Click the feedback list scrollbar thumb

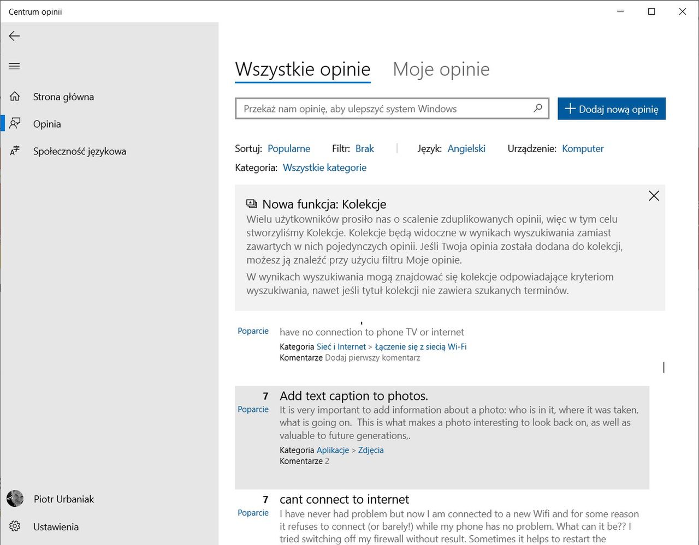pos(664,368)
